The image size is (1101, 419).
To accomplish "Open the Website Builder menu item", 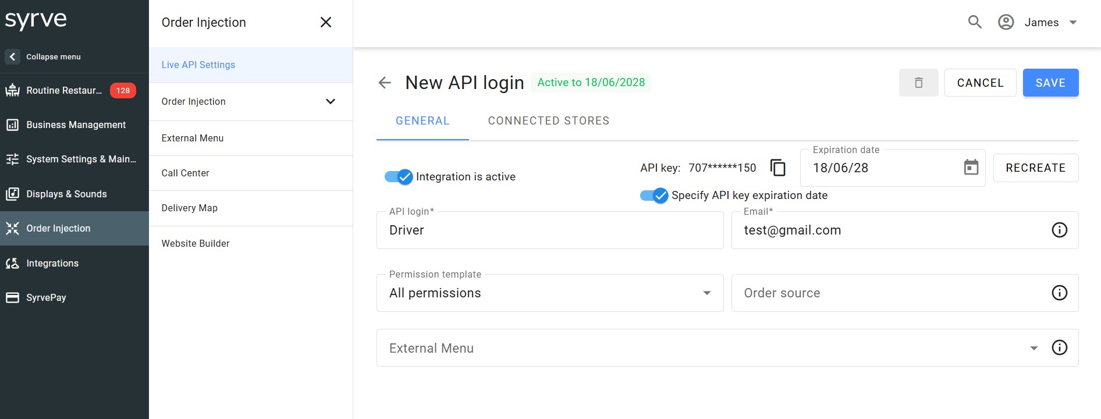I will coord(251,243).
